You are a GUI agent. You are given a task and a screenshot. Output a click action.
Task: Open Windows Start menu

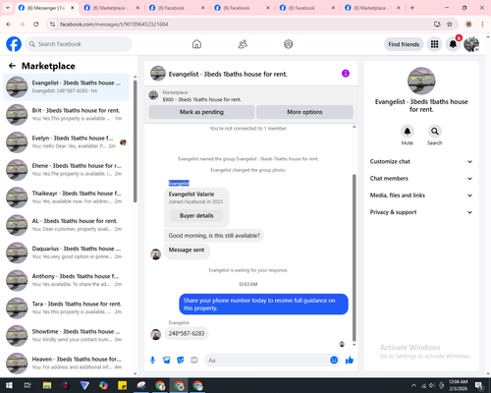pyautogui.click(x=9, y=385)
